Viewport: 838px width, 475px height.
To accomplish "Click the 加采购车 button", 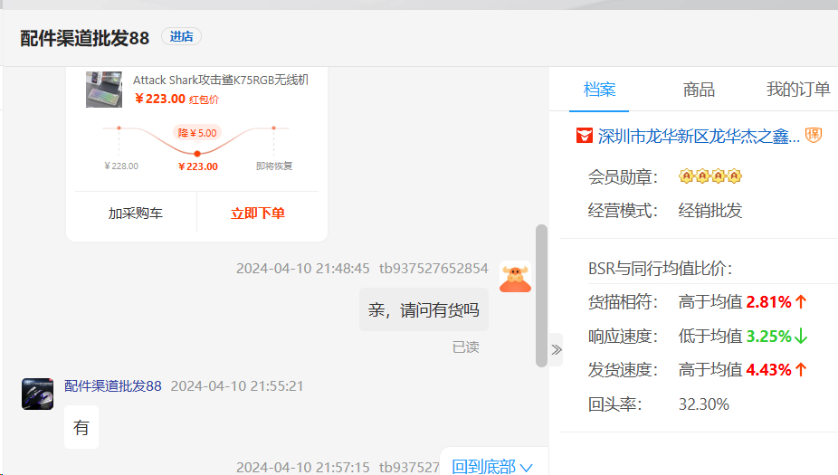I will 135,214.
